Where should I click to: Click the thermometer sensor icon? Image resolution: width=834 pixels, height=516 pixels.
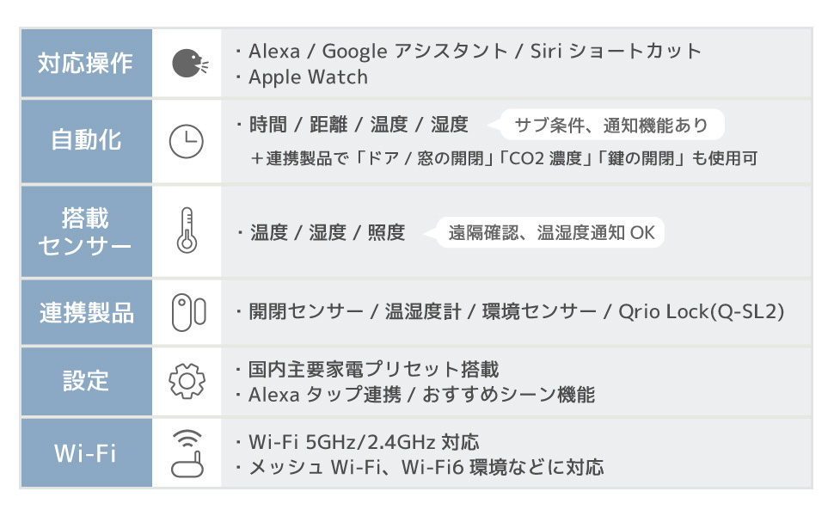(187, 231)
